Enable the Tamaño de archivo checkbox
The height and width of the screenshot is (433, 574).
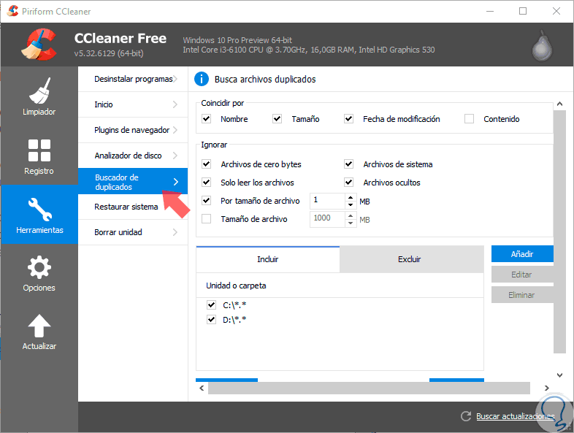(207, 219)
